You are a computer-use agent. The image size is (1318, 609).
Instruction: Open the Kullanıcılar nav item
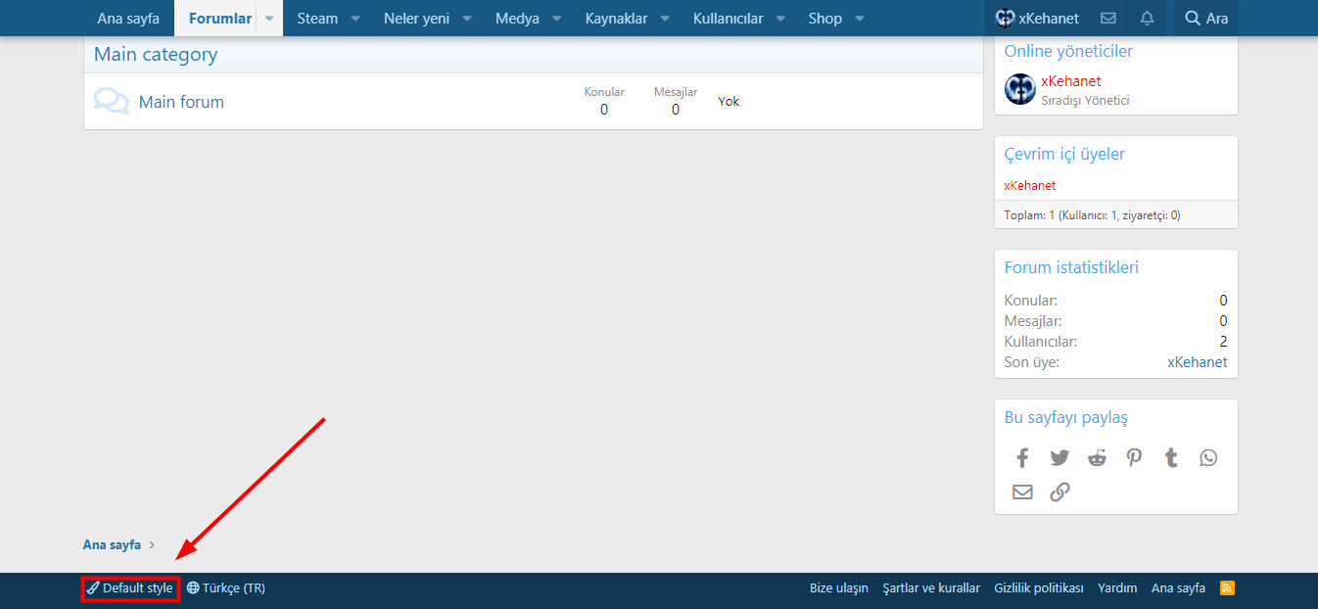click(728, 19)
